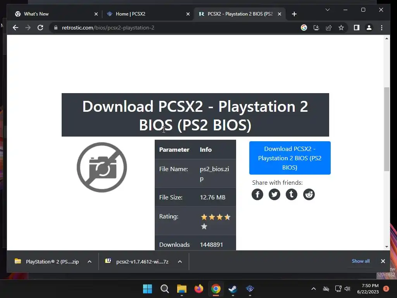Screen dimensions: 397x298
Task: Click the Parameter column header
Action: pyautogui.click(x=174, y=149)
